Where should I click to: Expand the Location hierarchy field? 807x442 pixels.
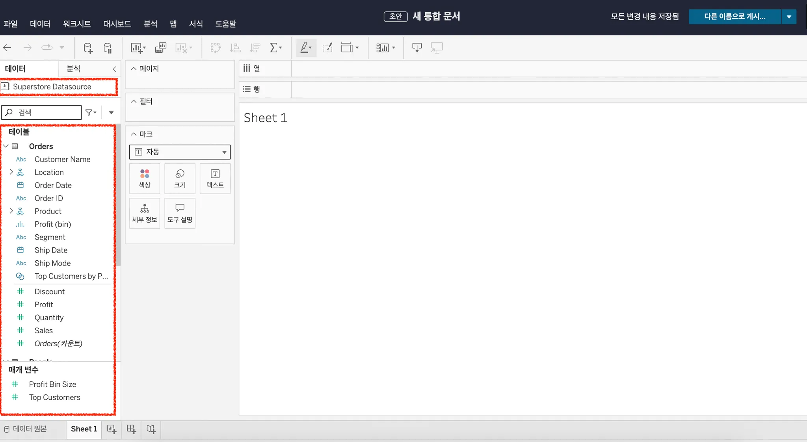click(x=11, y=172)
